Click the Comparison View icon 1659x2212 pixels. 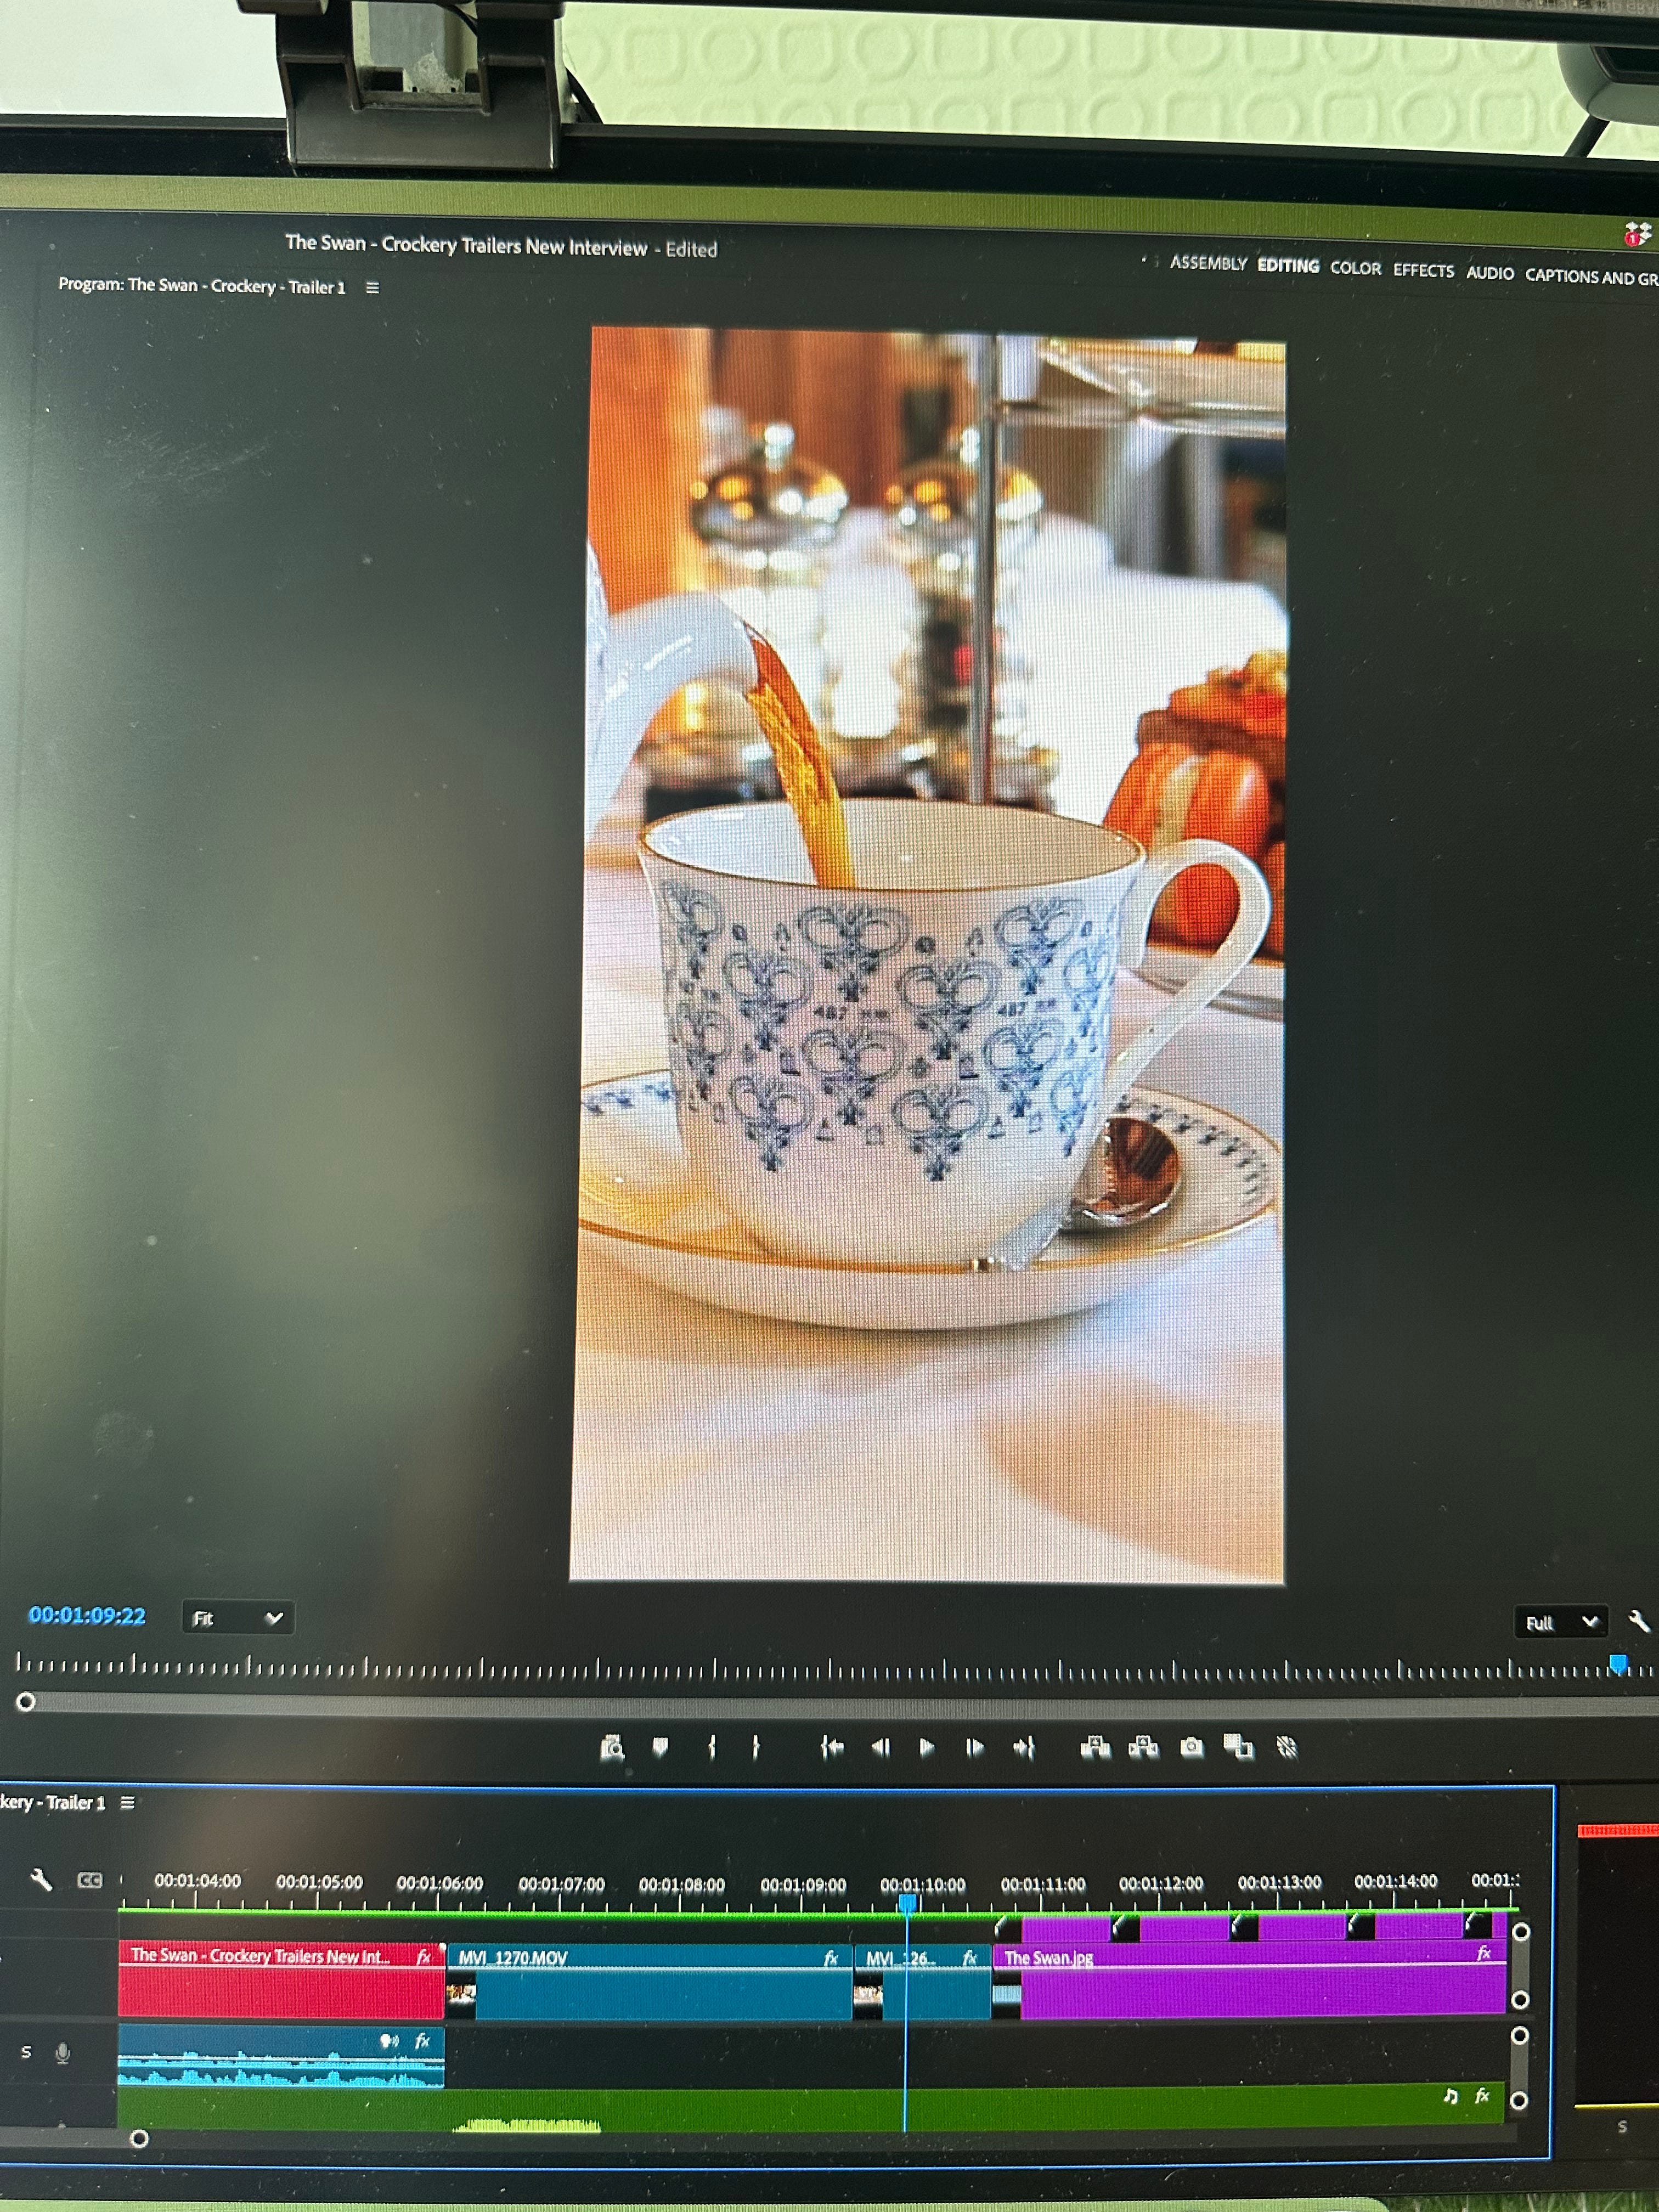click(x=1239, y=1747)
